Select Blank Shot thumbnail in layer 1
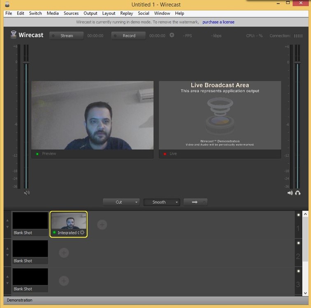The height and width of the screenshot is (308, 311). coord(30,224)
